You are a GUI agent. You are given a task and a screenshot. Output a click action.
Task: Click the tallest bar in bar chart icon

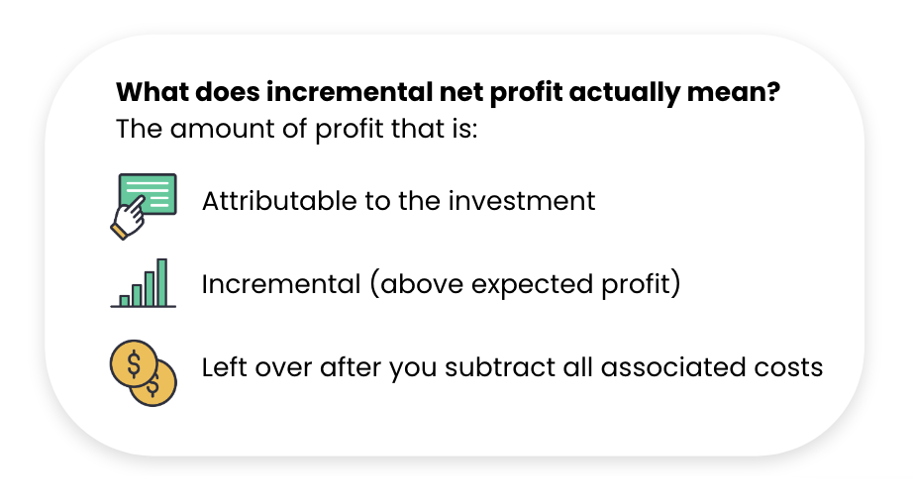(x=161, y=282)
